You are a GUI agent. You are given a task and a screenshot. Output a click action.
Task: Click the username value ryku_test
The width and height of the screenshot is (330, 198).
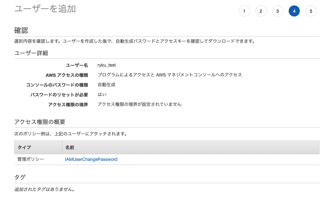(x=107, y=65)
